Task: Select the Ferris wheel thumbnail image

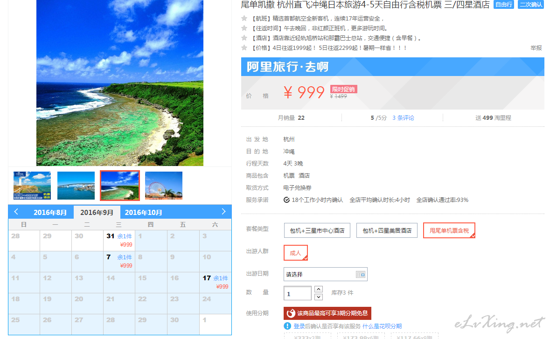Action: pos(163,186)
